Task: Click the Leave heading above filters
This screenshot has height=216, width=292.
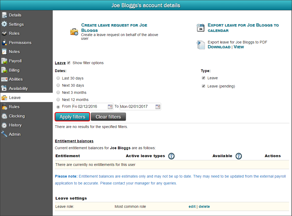Action: pyautogui.click(x=60, y=63)
